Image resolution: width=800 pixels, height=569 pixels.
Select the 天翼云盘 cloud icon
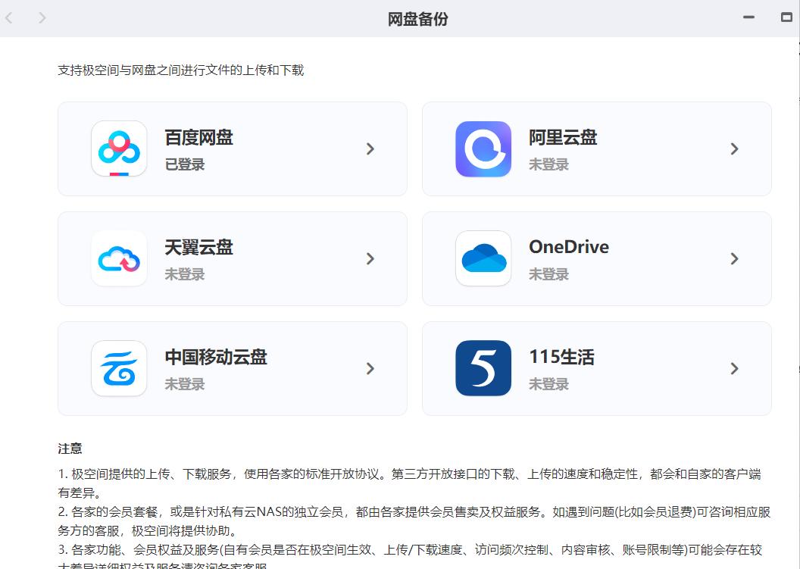click(x=119, y=258)
